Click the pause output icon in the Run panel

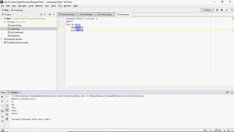pyautogui.click(x=2, y=106)
